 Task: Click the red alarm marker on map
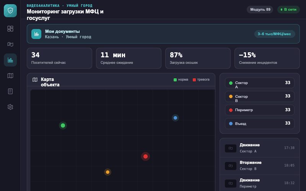[145, 156]
